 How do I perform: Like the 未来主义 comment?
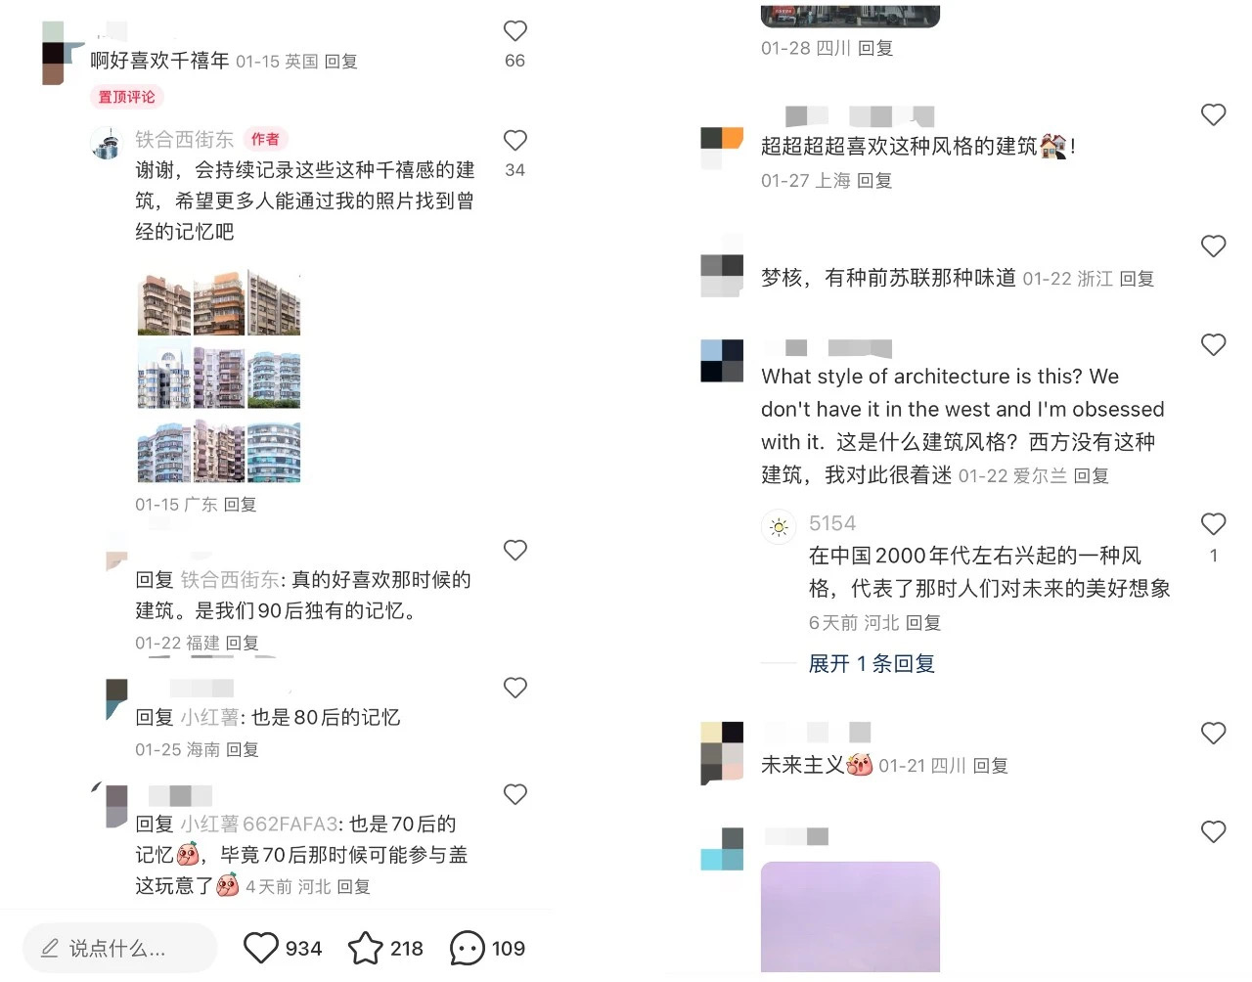(1213, 734)
